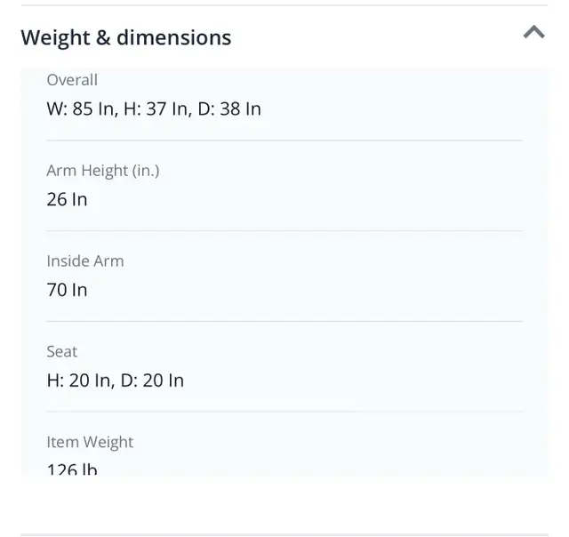Select the Inside Arm label
The width and height of the screenshot is (569, 537).
(85, 260)
